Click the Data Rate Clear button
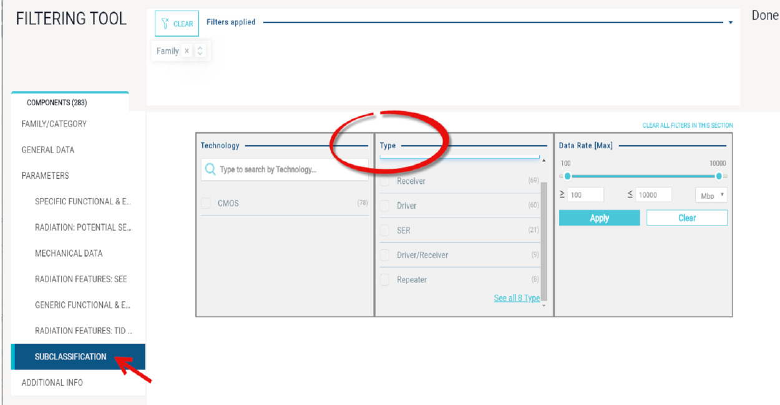The image size is (780, 405). [x=687, y=218]
